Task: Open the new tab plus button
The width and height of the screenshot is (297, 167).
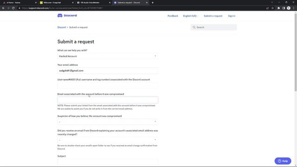Action: (153, 3)
